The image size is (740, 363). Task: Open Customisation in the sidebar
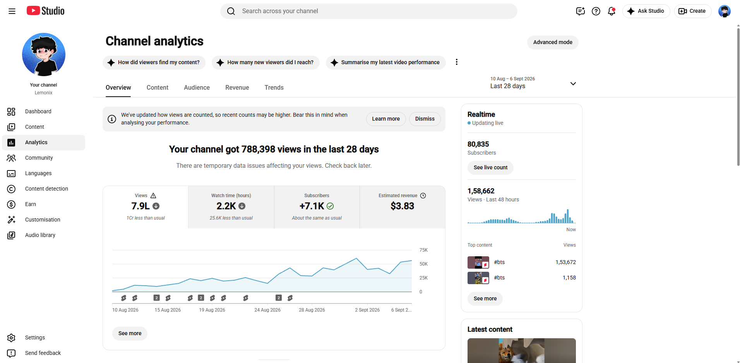[x=43, y=220]
